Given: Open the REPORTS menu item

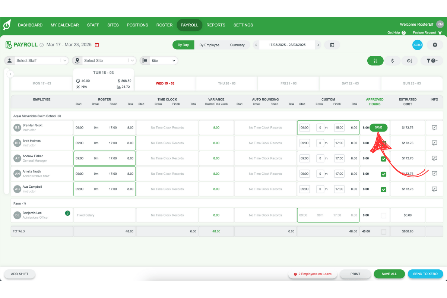Looking at the screenshot, I should tap(216, 25).
